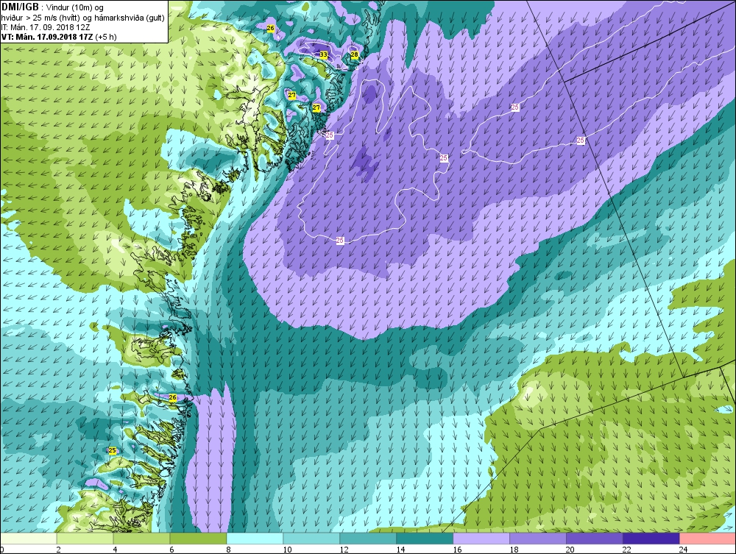This screenshot has width=736, height=554.
Task: Click the legend scale value 12
Action: (344, 550)
